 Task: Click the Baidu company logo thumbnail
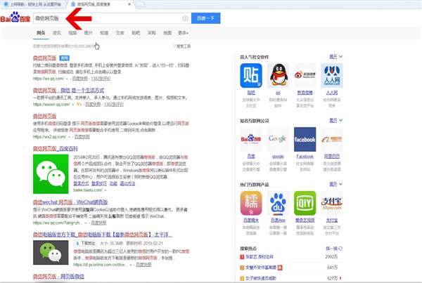coord(251,139)
